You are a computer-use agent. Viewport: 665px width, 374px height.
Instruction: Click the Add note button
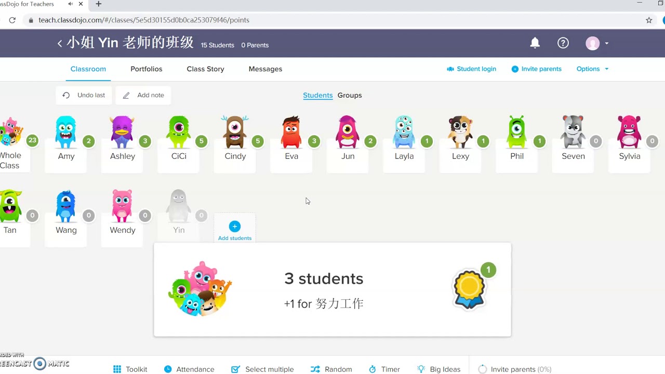click(x=143, y=95)
